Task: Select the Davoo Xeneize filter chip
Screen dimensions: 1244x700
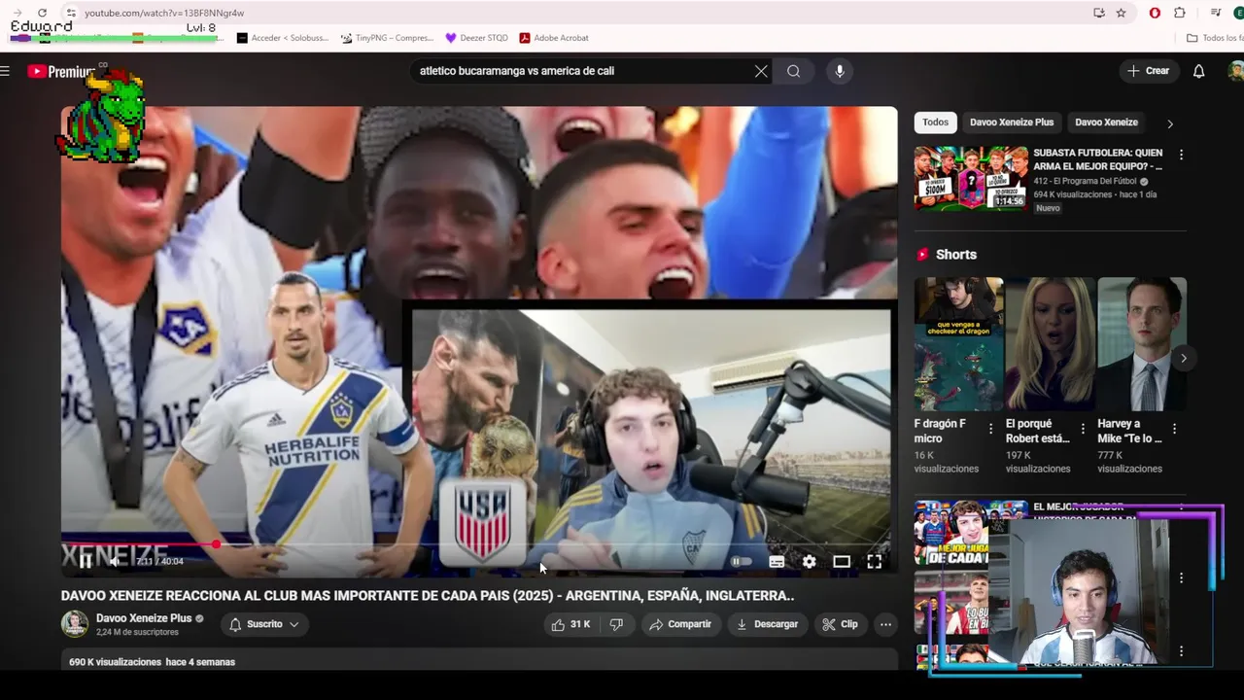Action: tap(1106, 122)
